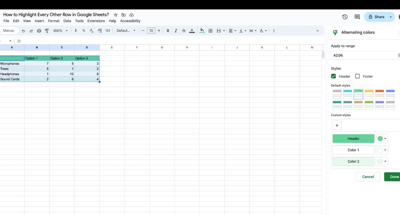Toggle strikethrough formatting
The image size is (400, 215).
click(x=184, y=31)
